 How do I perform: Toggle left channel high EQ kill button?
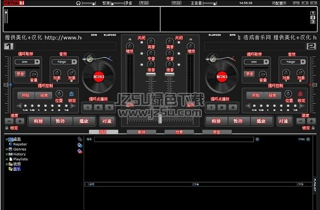pos(142,42)
